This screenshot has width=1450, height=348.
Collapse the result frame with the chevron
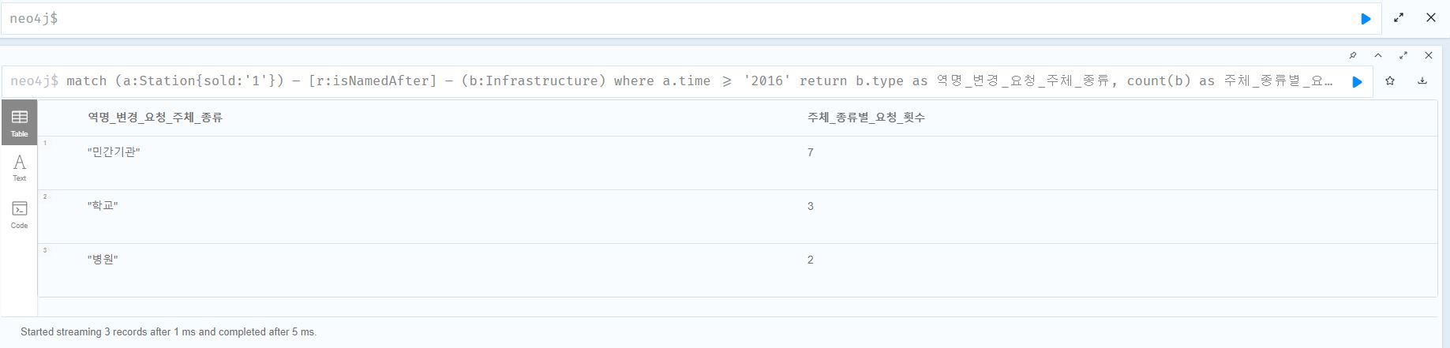point(1378,55)
